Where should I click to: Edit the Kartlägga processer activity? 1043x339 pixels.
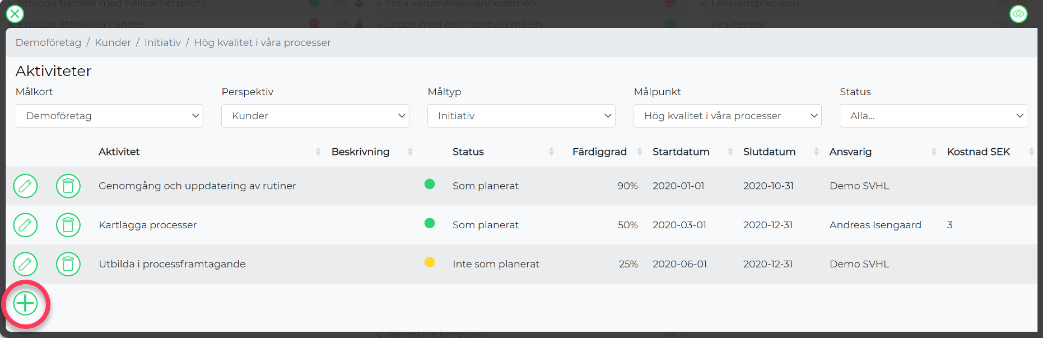click(25, 225)
